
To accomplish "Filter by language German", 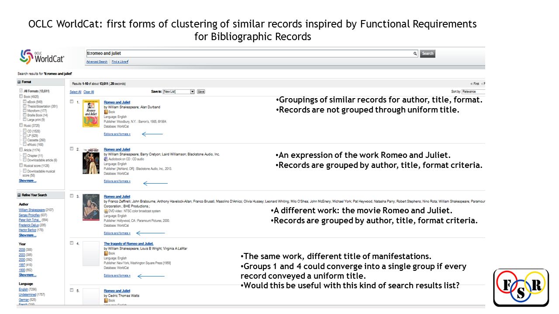I will pyautogui.click(x=24, y=300).
